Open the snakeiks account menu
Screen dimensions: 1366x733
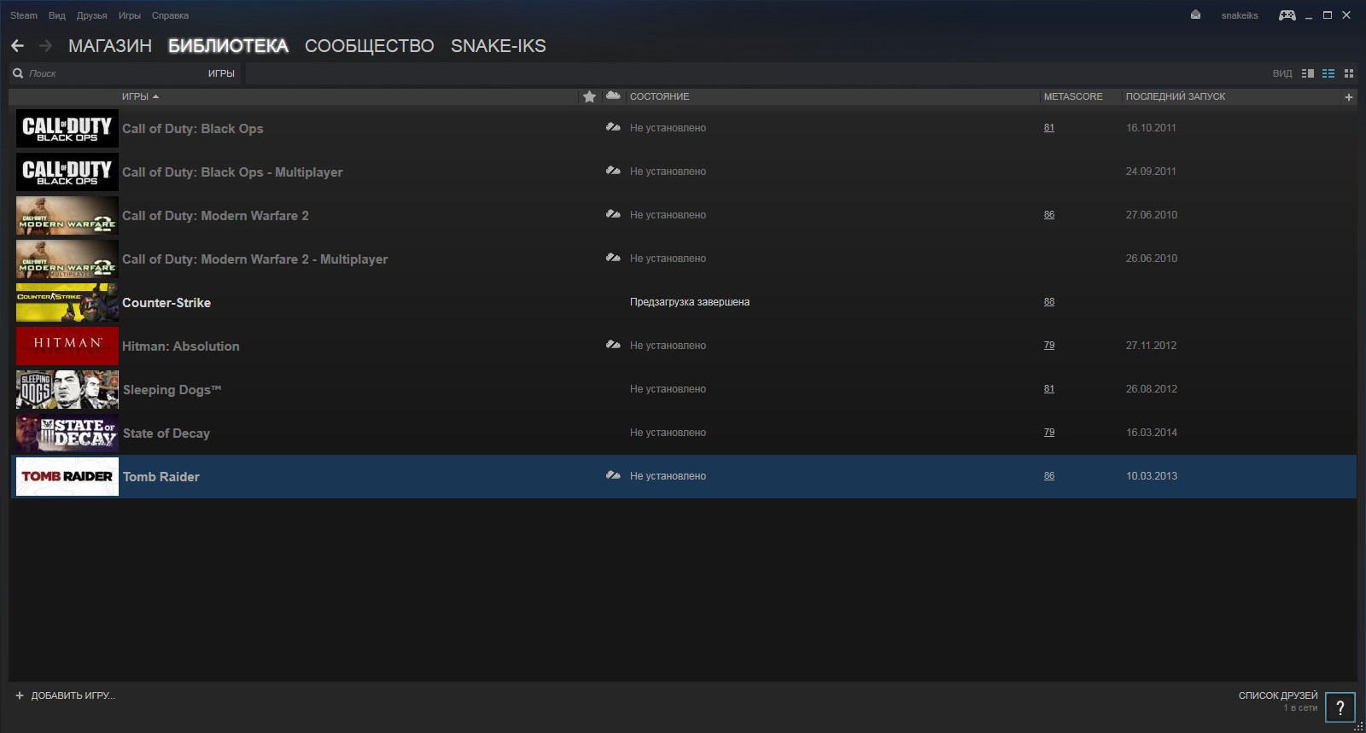pyautogui.click(x=1240, y=15)
